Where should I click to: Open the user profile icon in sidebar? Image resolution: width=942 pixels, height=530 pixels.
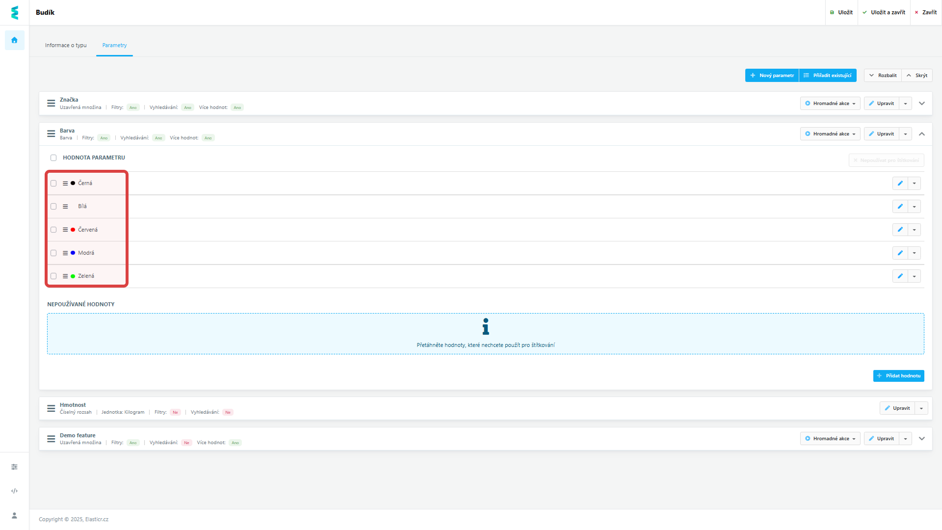(14, 515)
